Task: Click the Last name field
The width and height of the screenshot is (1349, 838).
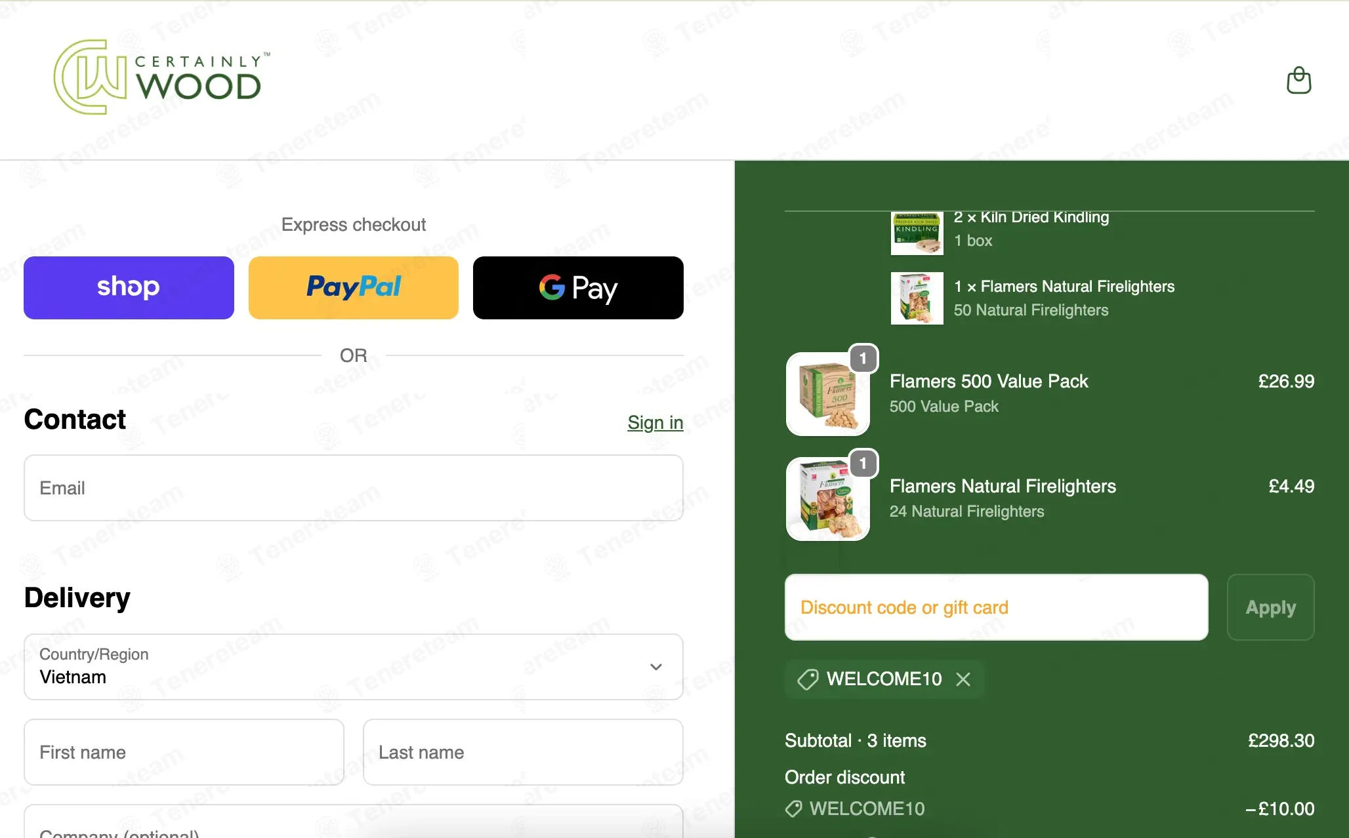Action: (523, 752)
